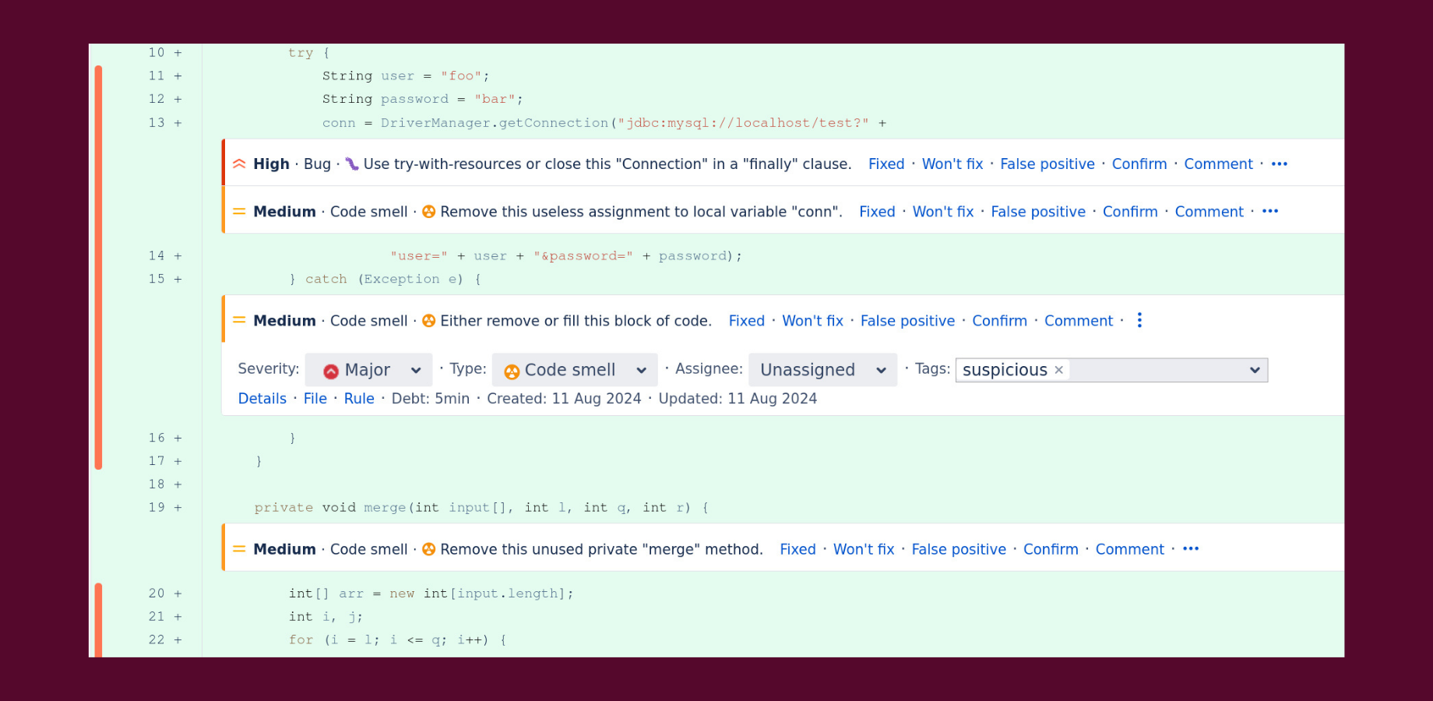1433x701 pixels.
Task: Click Confirm on unused merge method issue
Action: coord(1051,550)
